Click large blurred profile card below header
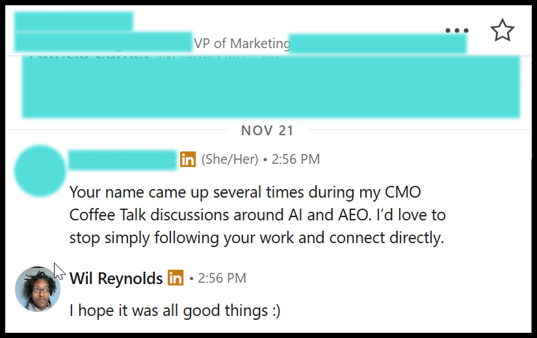Image resolution: width=537 pixels, height=338 pixels. pyautogui.click(x=270, y=86)
